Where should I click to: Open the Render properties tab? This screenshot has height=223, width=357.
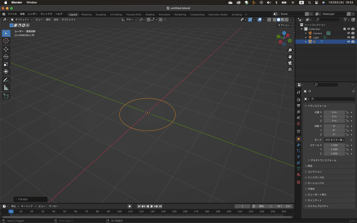click(x=299, y=100)
